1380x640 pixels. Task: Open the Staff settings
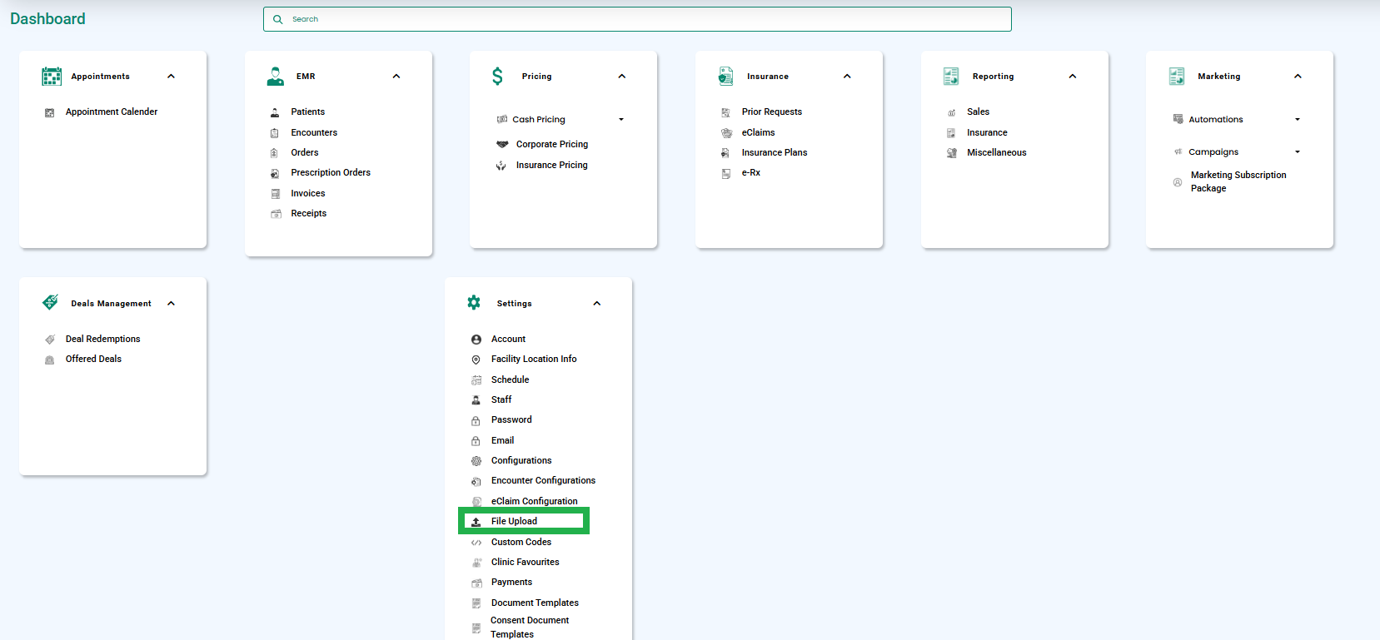coord(501,400)
